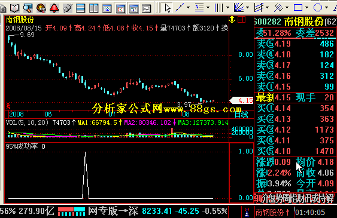337x218 pixels.
Task: Select the fan lines (Gann fan) tool
Action: click(x=239, y=8)
